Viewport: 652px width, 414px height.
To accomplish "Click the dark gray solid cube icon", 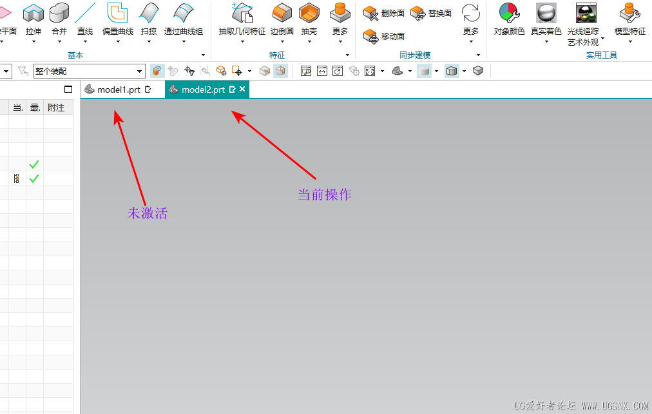I will click(478, 71).
